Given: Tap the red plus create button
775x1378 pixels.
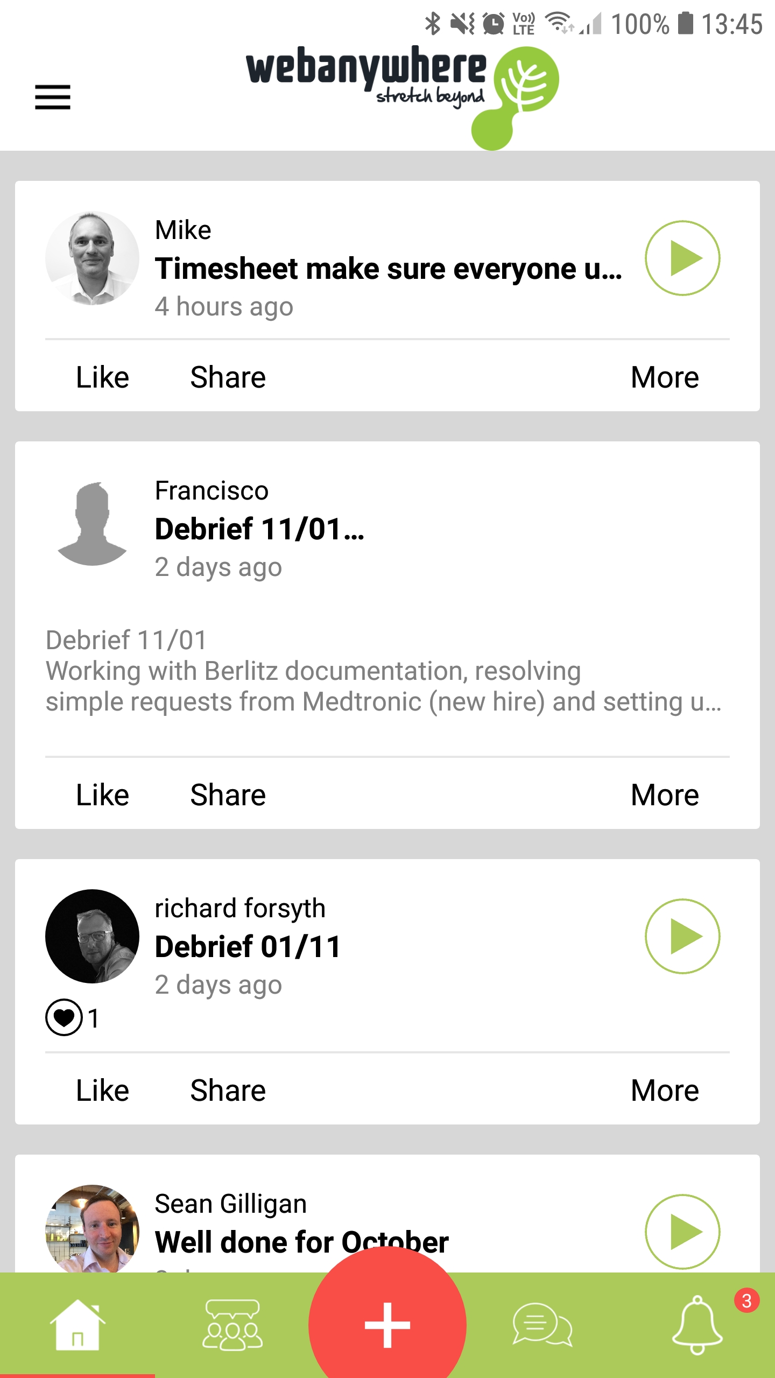Looking at the screenshot, I should tap(387, 1324).
